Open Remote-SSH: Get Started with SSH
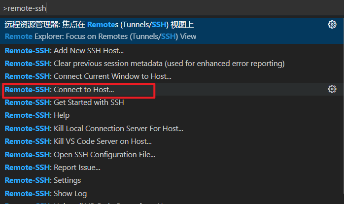This screenshot has height=204, width=344. pos(172,102)
